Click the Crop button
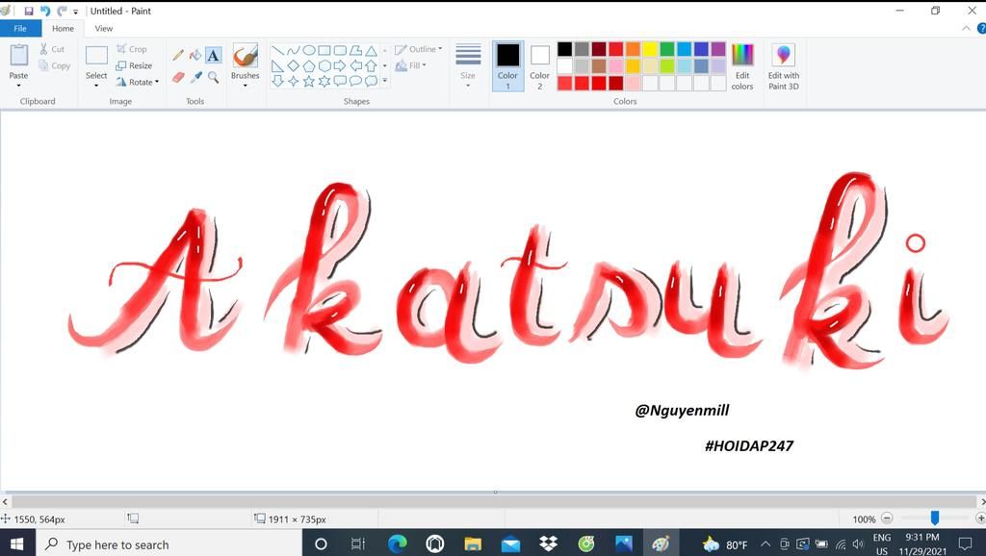Image resolution: width=986 pixels, height=556 pixels. (131, 49)
